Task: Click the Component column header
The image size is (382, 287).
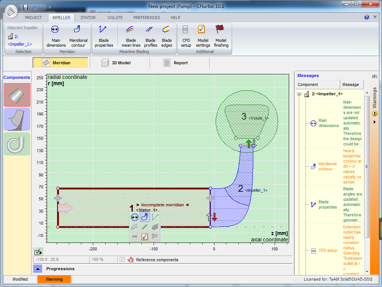Action: (318, 84)
